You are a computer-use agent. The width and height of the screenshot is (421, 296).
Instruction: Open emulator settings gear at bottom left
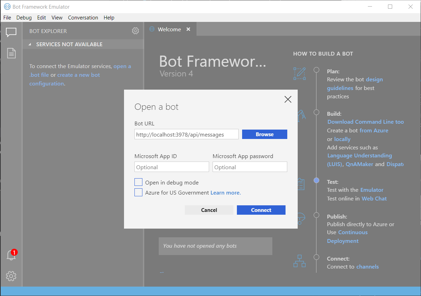pos(11,276)
